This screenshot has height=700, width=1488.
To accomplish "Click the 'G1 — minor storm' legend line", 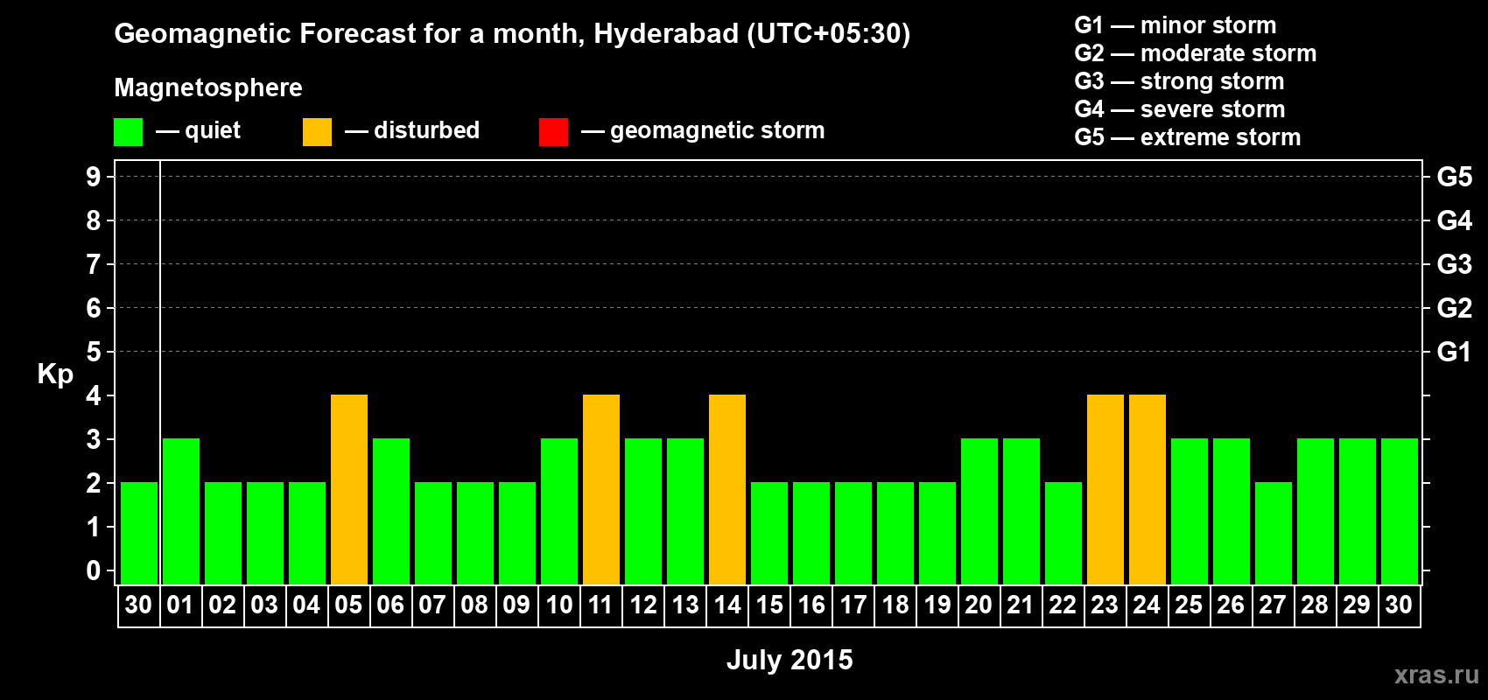I will point(1176,25).
